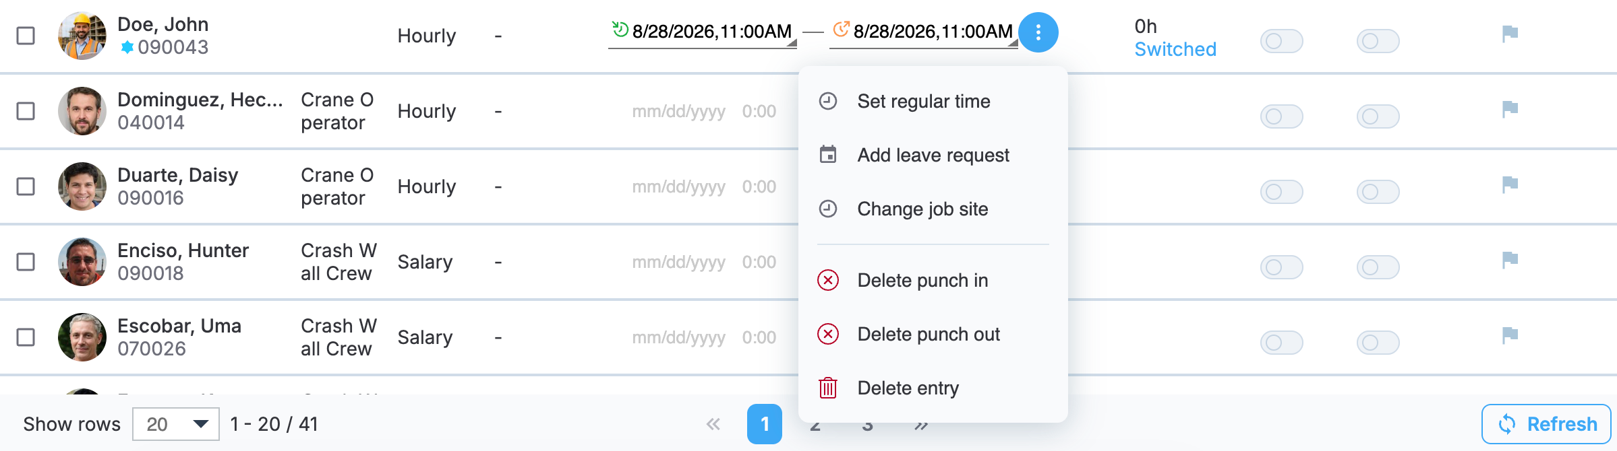Open John Doe's profile photo
The width and height of the screenshot is (1617, 451).
[x=82, y=36]
